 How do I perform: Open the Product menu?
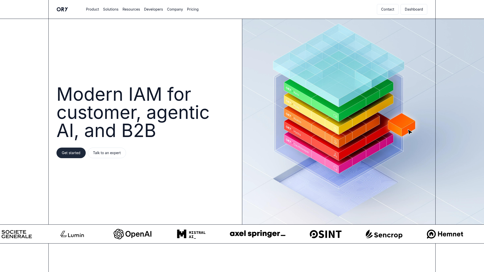tap(92, 9)
